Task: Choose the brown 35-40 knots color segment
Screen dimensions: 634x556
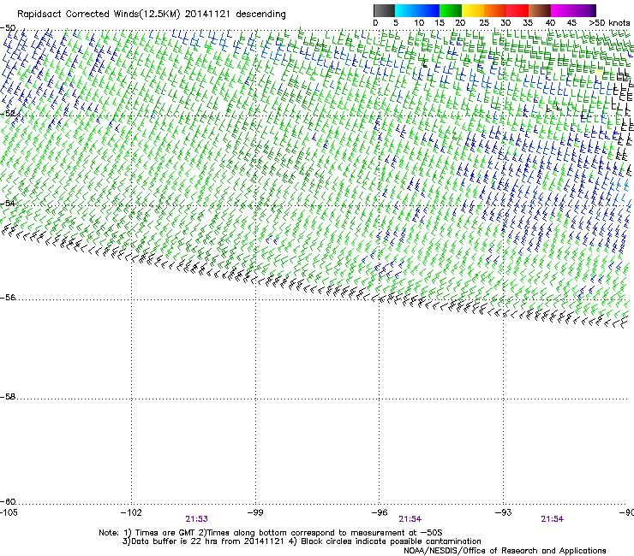Action: tap(540, 10)
